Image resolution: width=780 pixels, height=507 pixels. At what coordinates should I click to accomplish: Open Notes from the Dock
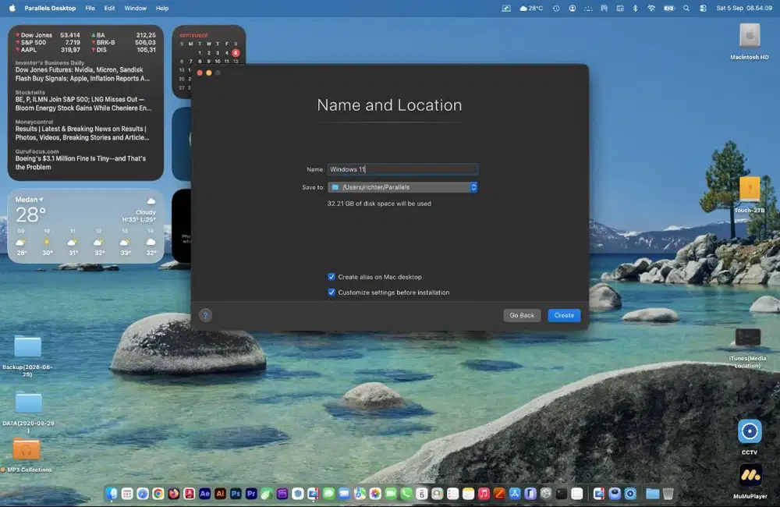(x=468, y=494)
